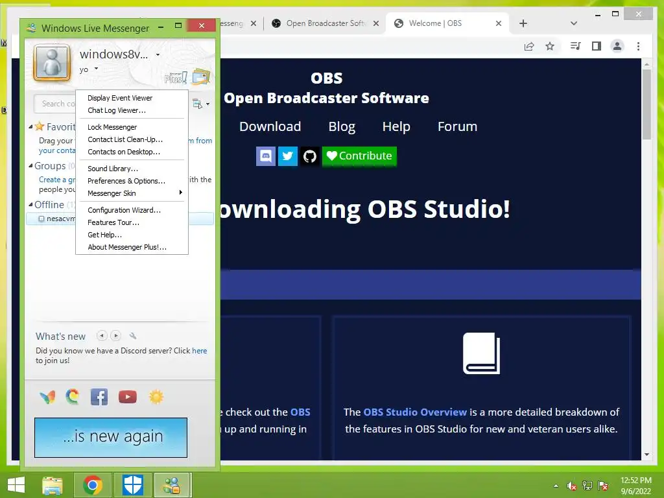Click the sun icon in Messenger bar
This screenshot has width=664, height=498.
(156, 397)
